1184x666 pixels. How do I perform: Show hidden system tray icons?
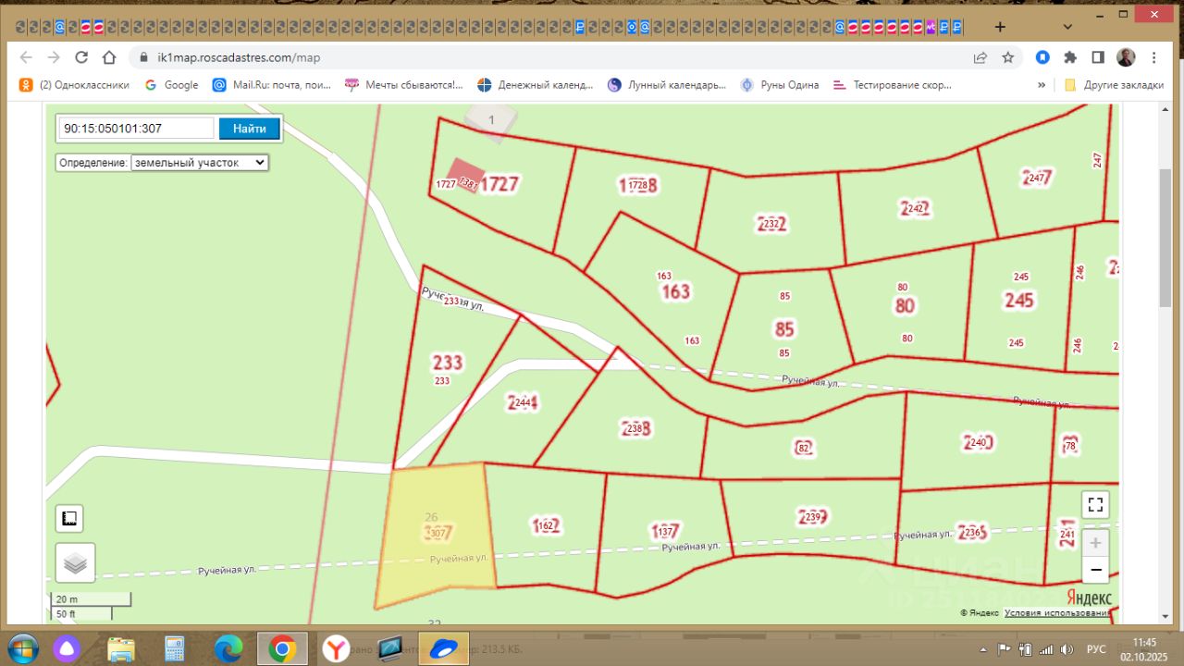coord(982,648)
